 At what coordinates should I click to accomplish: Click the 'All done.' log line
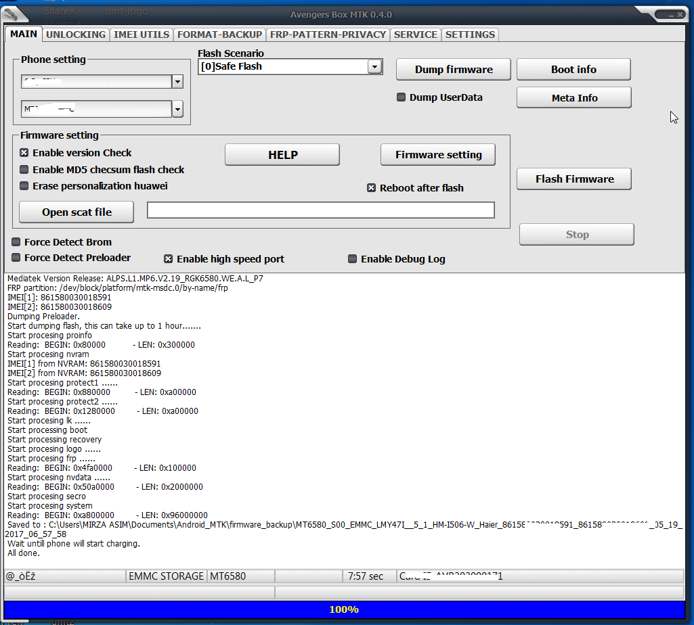(x=24, y=553)
